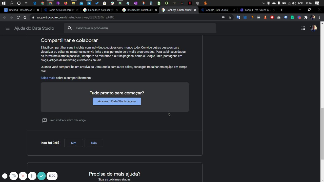Open the Windows Start menu

pyautogui.click(x=4, y=3)
